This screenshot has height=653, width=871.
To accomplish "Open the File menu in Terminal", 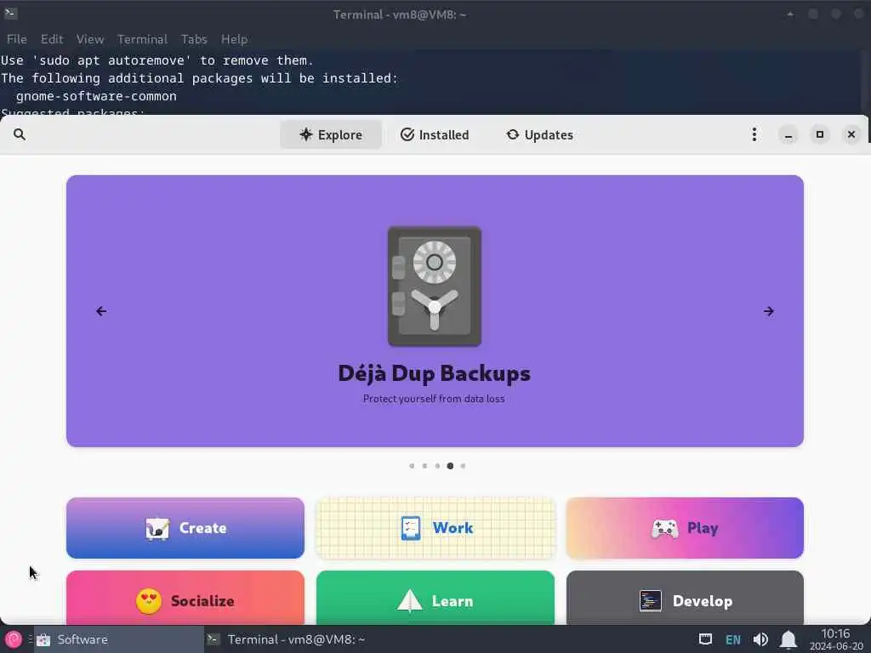I will pos(17,39).
